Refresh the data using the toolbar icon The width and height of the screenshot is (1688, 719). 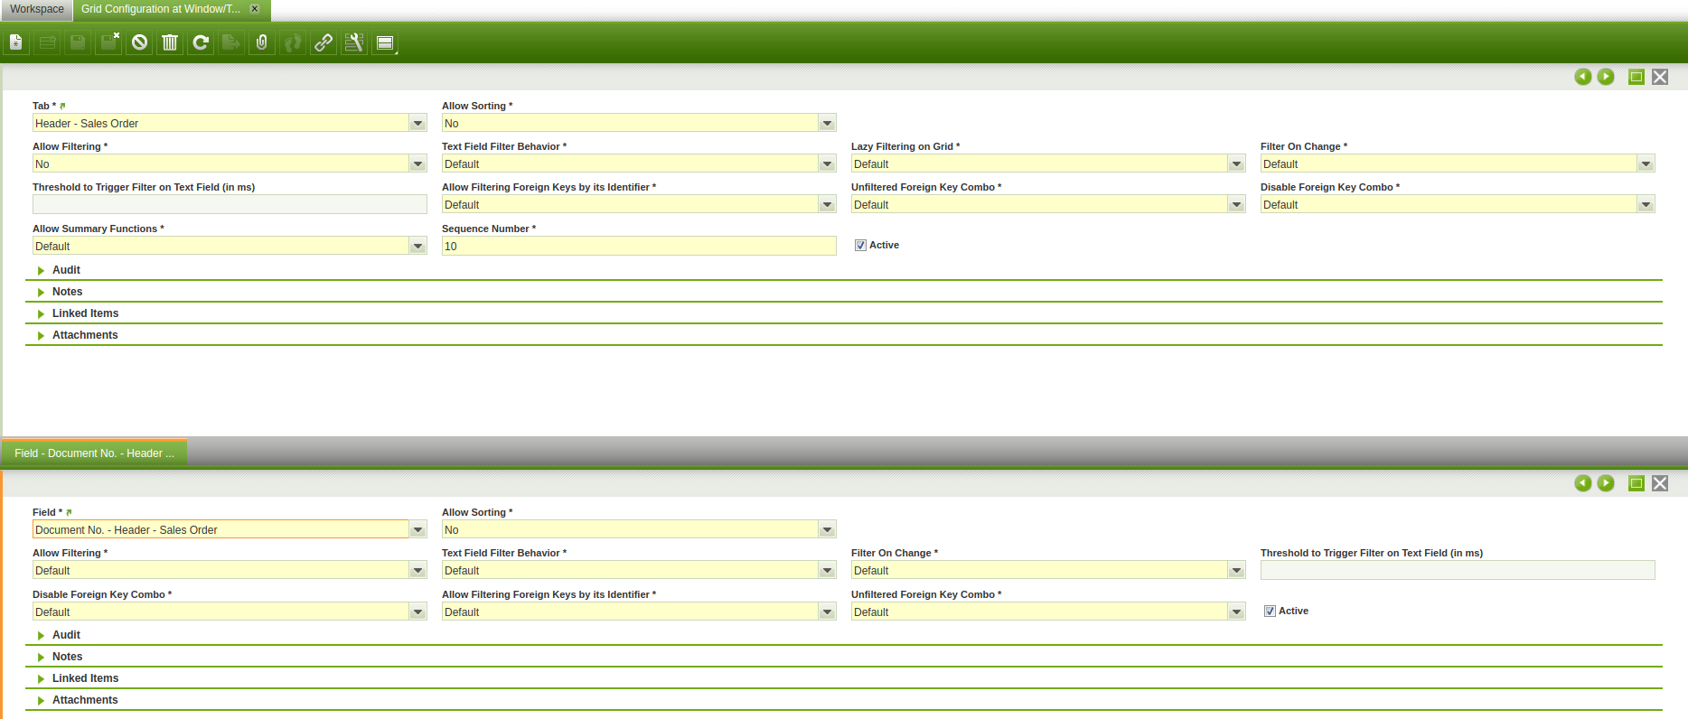point(201,42)
